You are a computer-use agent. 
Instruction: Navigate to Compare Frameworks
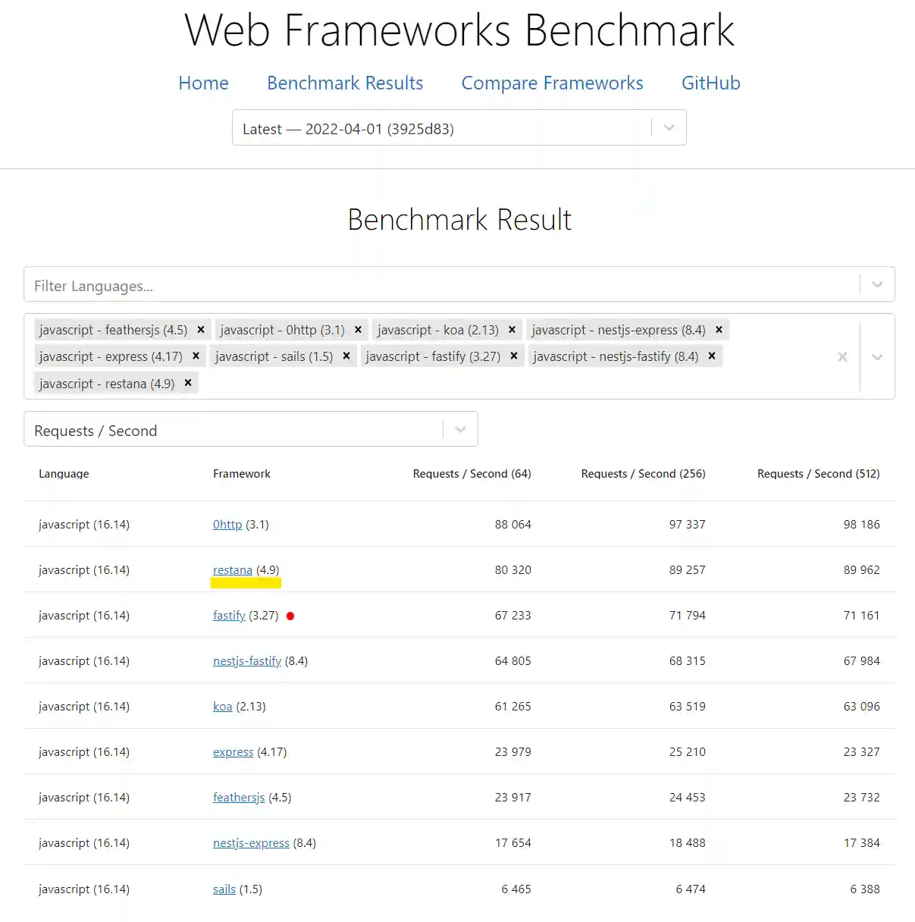click(552, 83)
